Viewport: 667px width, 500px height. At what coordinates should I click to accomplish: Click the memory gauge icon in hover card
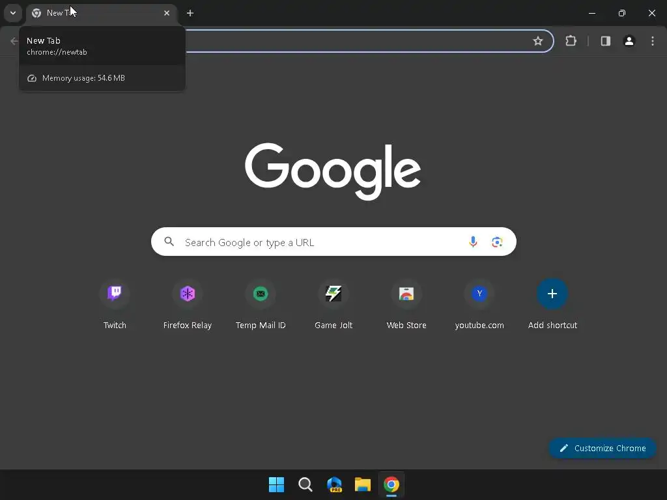point(32,78)
